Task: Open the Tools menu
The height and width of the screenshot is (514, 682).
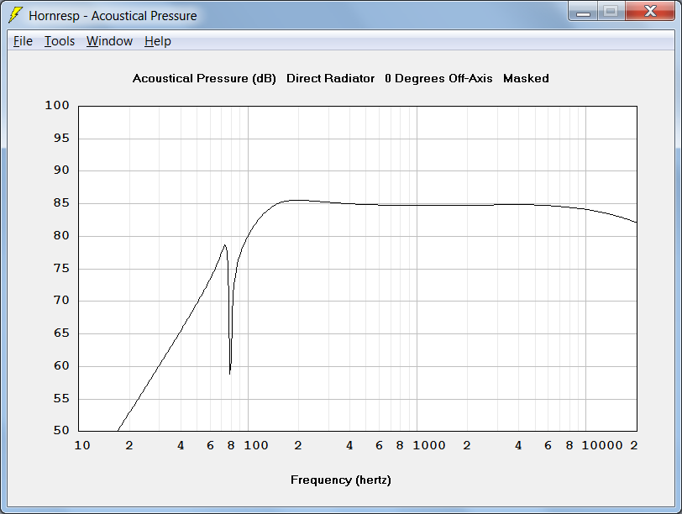Action: coord(60,41)
